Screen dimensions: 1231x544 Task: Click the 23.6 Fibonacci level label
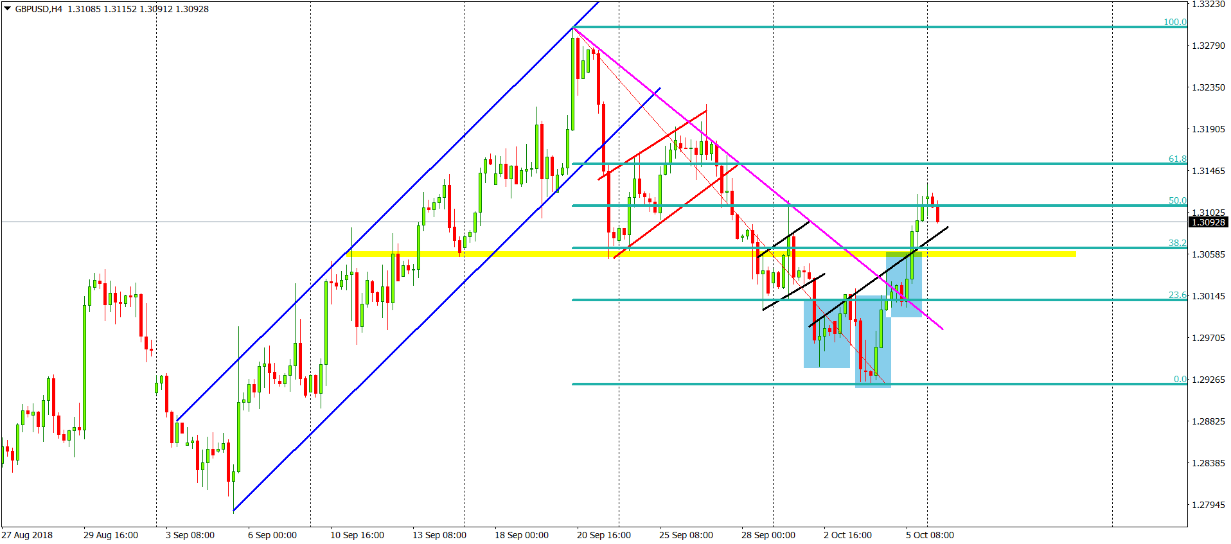pos(1178,295)
